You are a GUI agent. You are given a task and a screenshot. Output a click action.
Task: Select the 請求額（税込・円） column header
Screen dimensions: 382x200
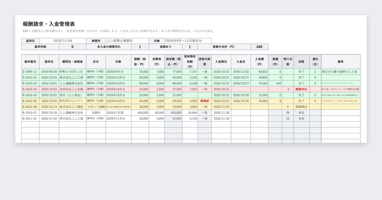173,62
